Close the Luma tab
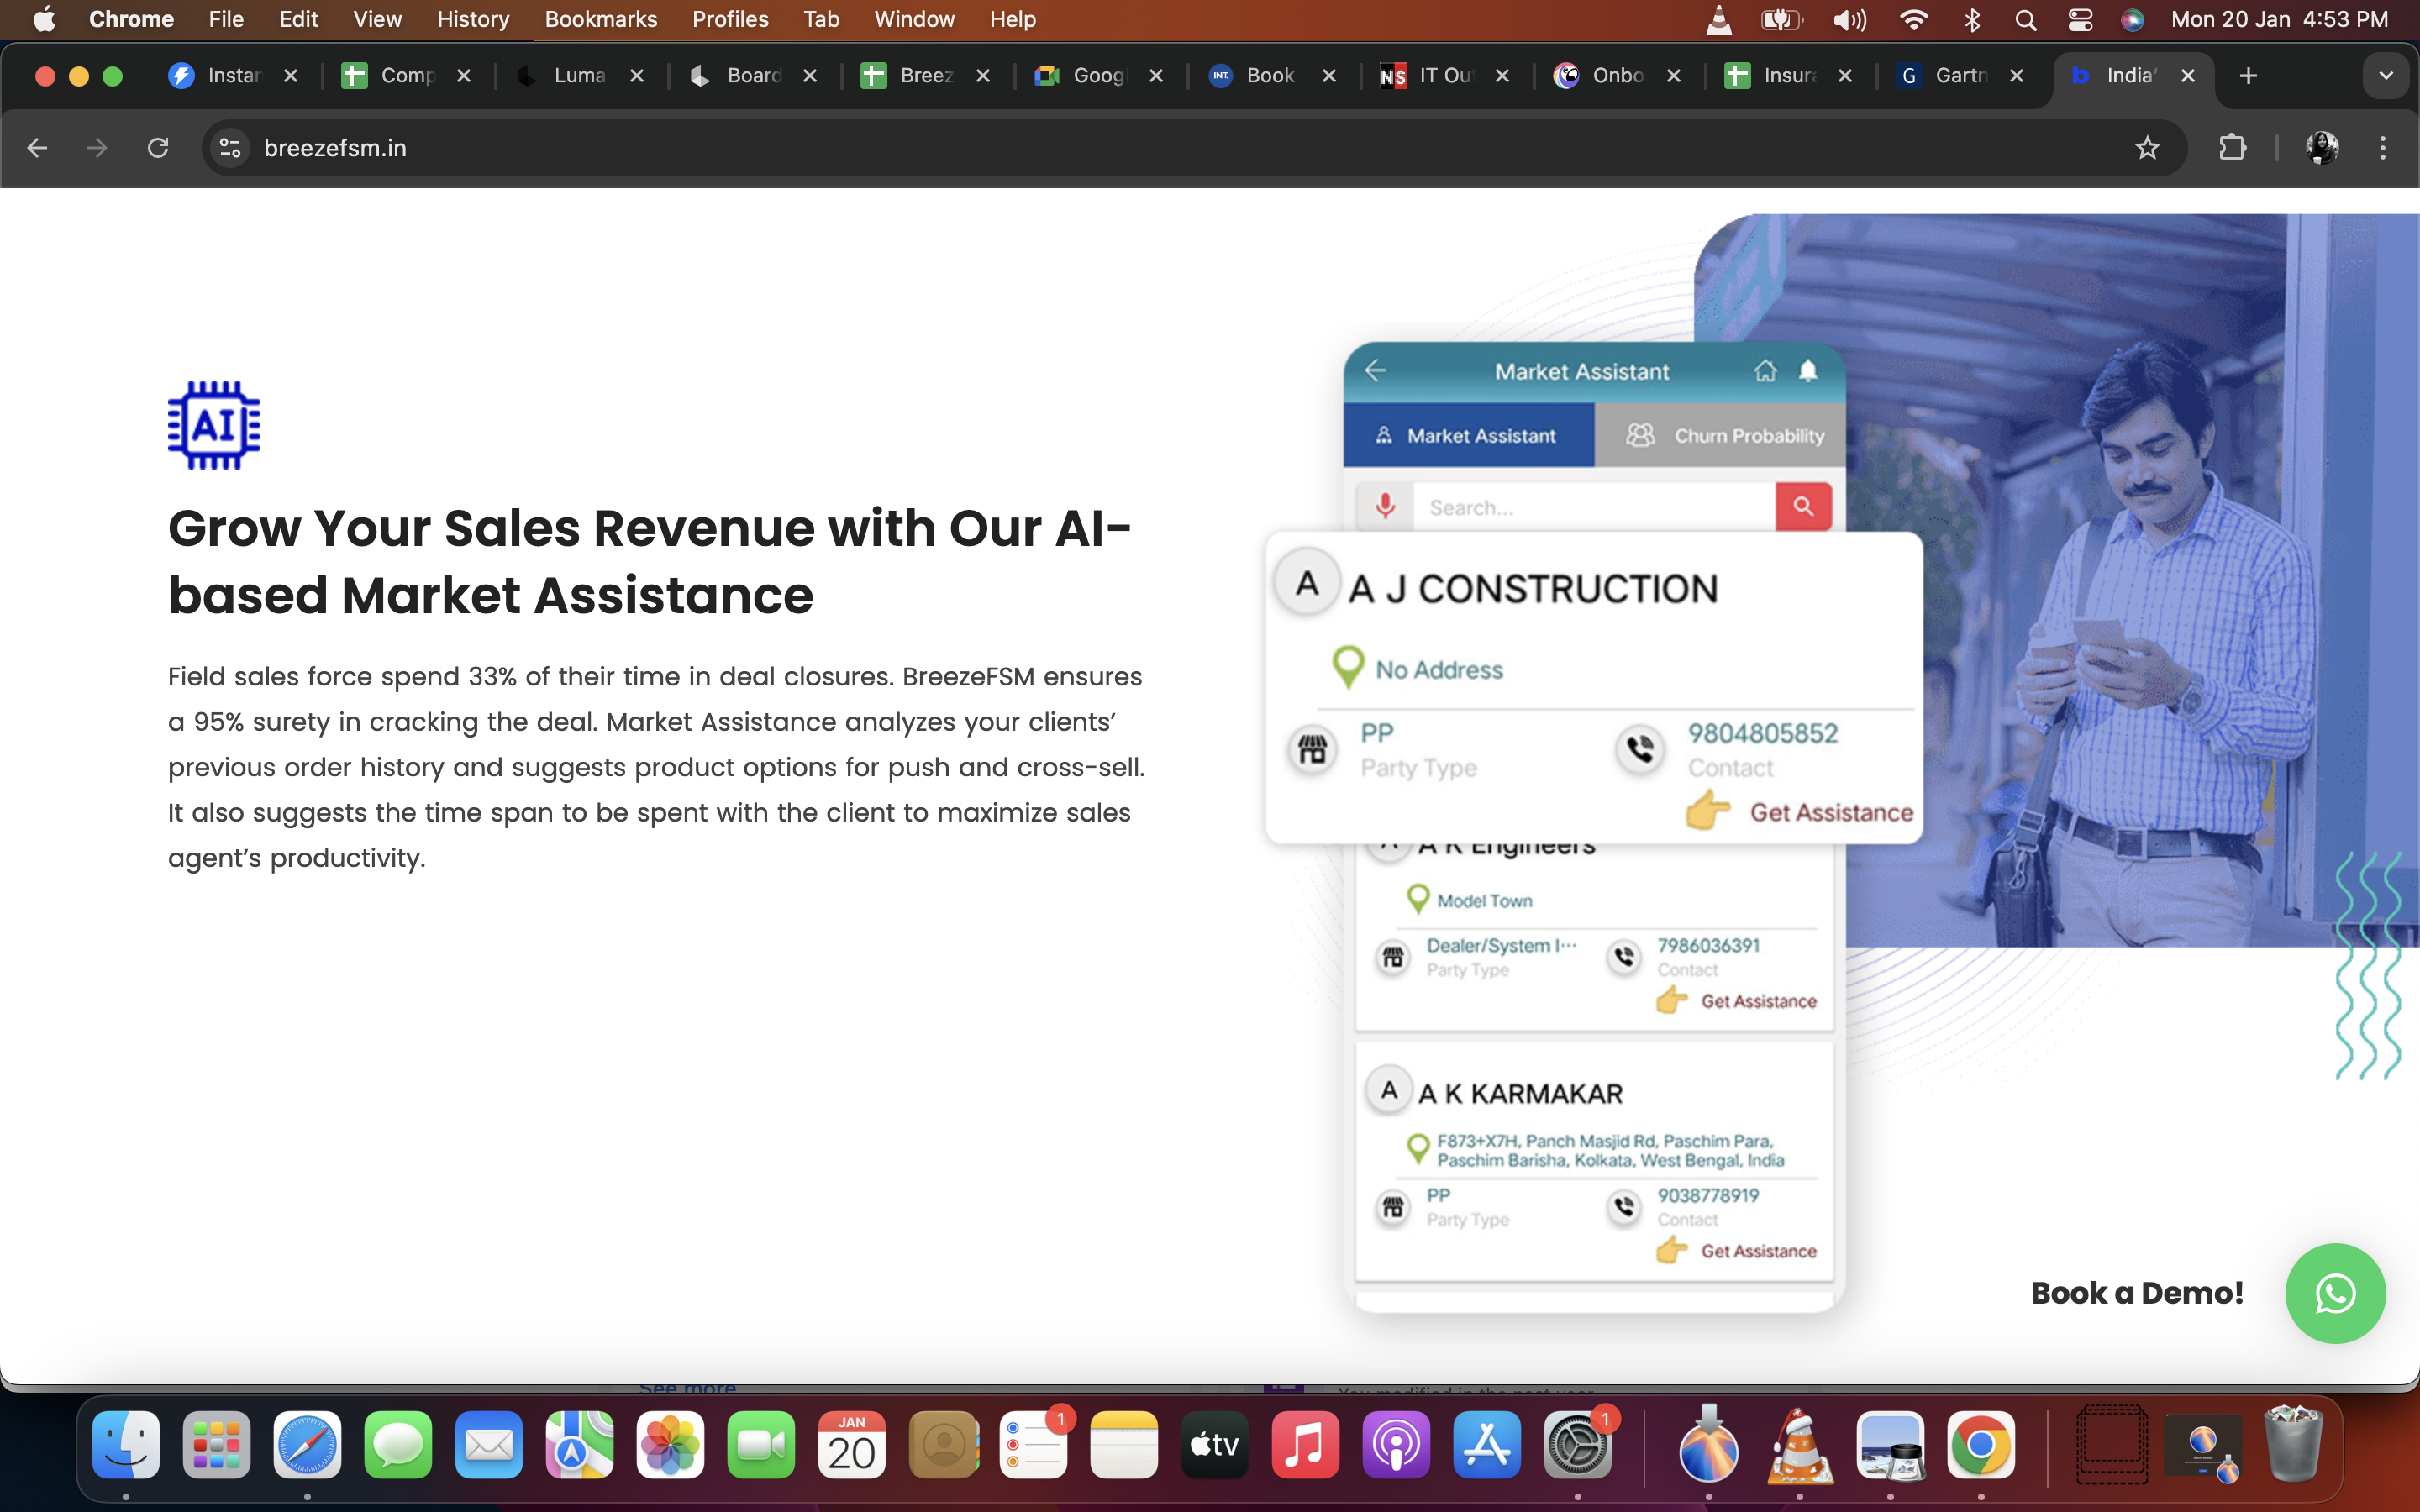Screen dimensions: 2420x1512 (x=638, y=75)
